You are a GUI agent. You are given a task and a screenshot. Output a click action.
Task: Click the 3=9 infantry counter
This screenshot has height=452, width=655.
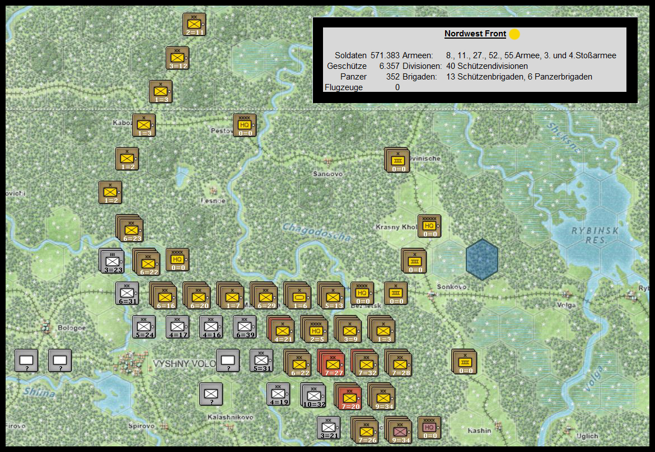pyautogui.click(x=348, y=329)
